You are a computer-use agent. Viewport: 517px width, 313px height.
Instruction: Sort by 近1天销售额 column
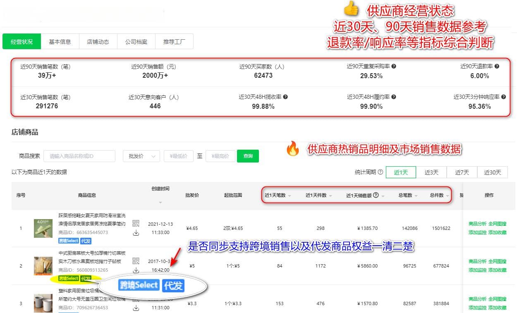[383, 196]
